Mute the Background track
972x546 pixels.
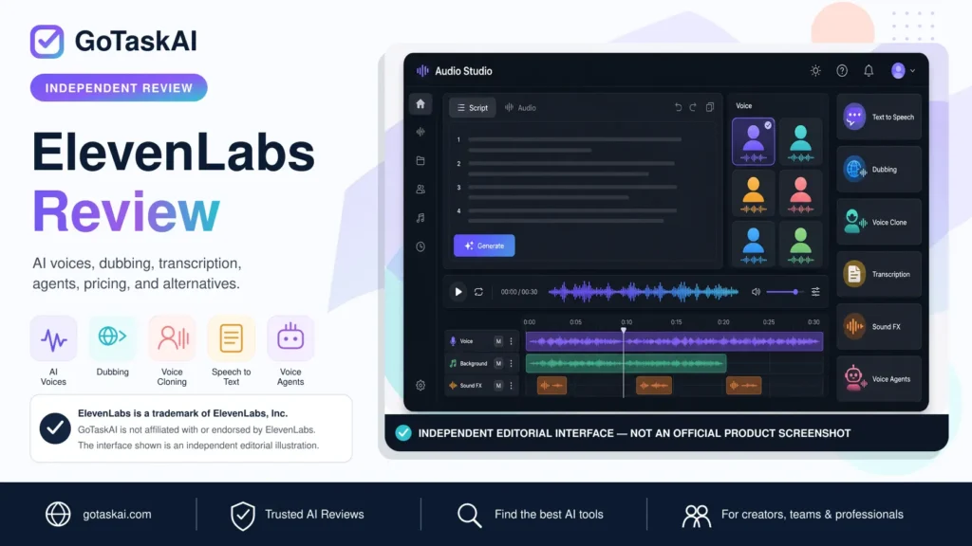pyautogui.click(x=498, y=363)
